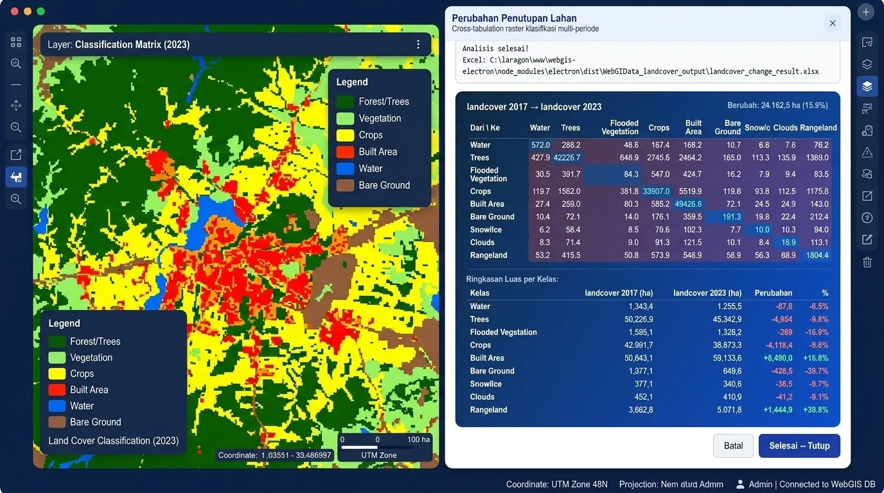The width and height of the screenshot is (884, 493).
Task: Open the grid view icon in left toolbar
Action: click(x=16, y=42)
